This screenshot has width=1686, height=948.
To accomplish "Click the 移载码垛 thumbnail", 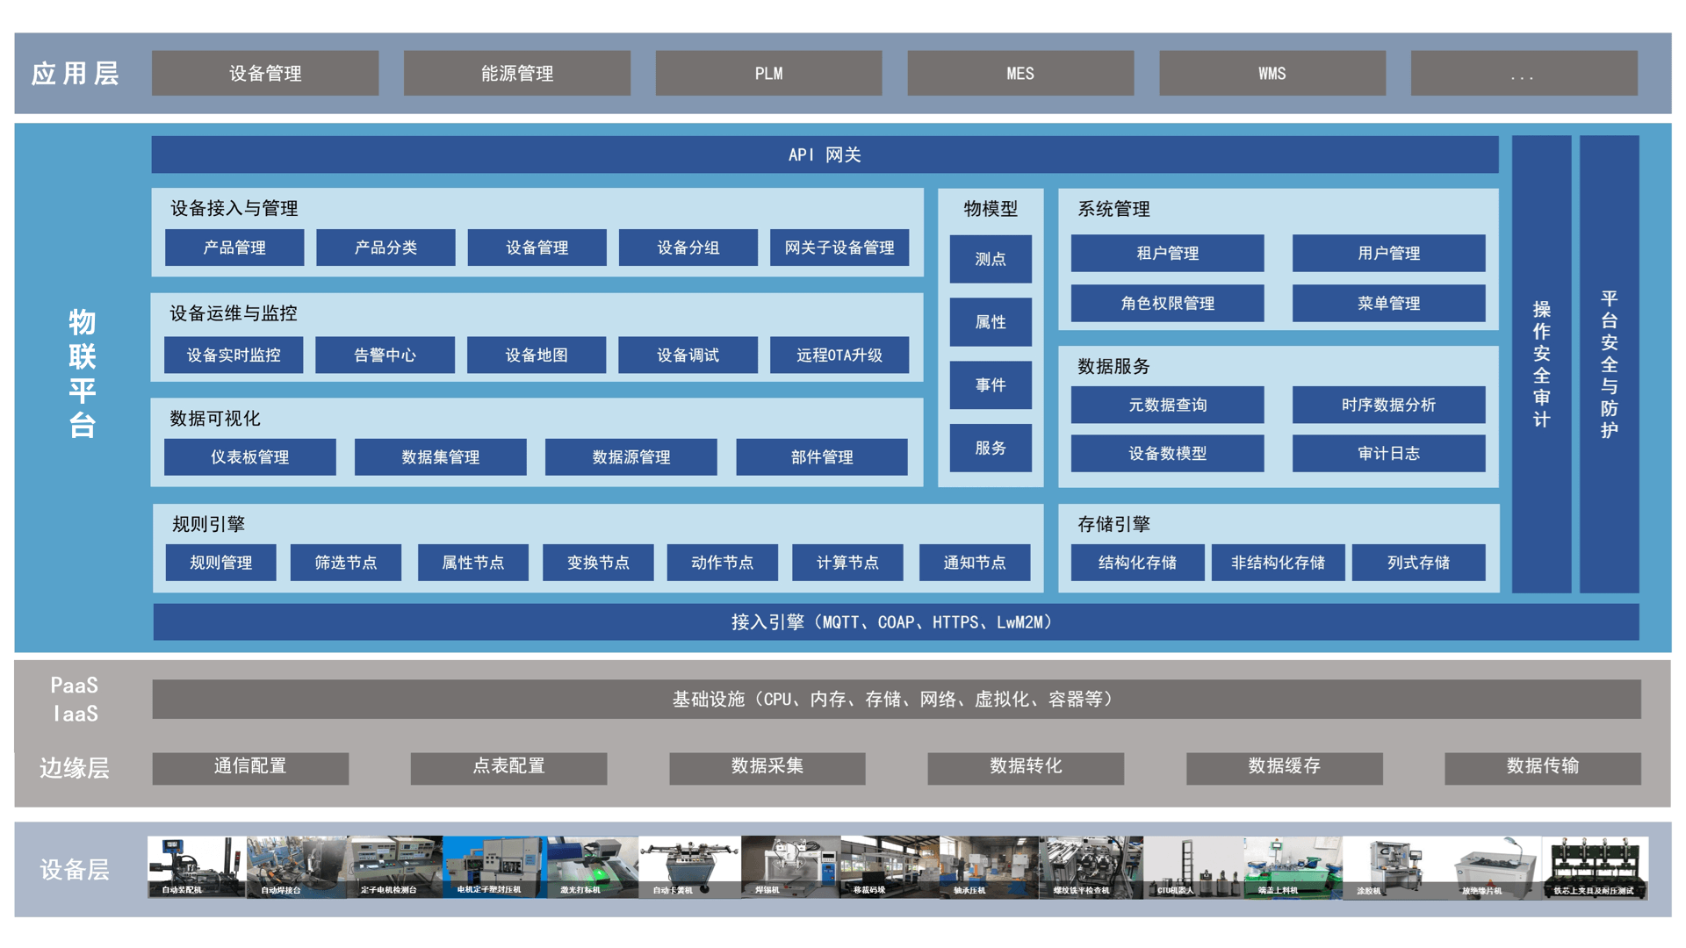I will click(x=890, y=866).
